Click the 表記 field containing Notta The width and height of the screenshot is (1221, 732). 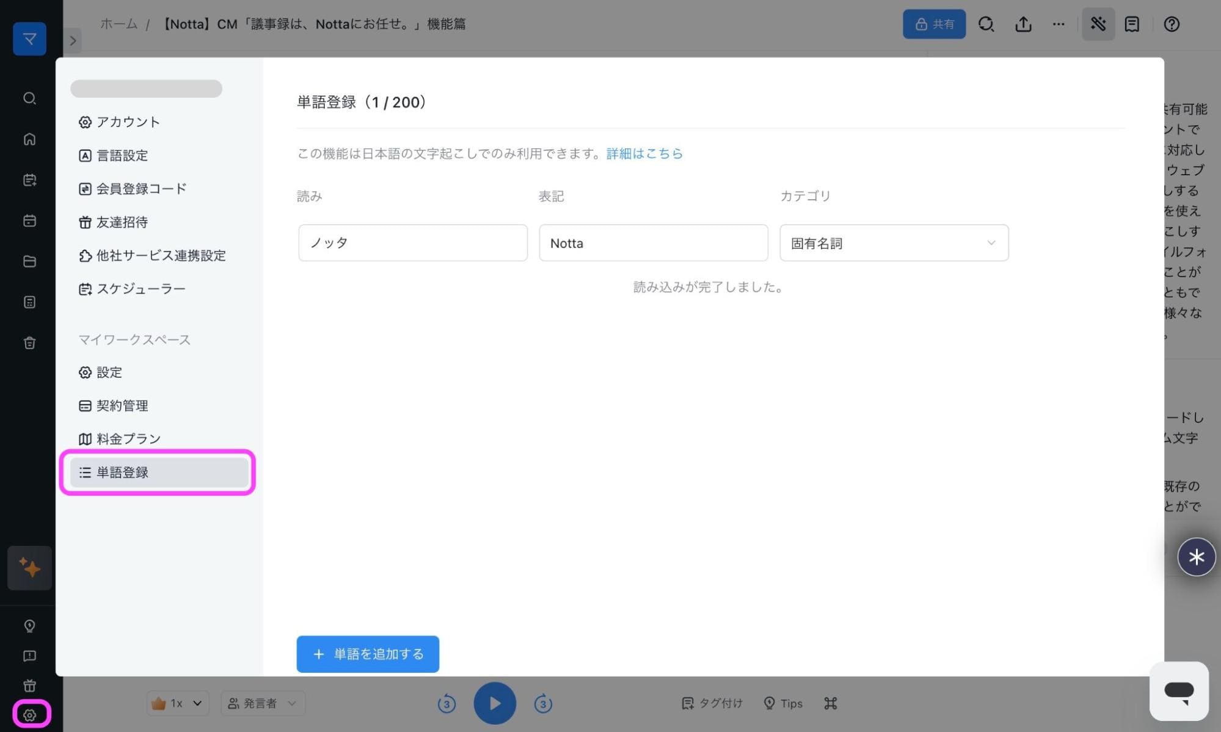[653, 243]
